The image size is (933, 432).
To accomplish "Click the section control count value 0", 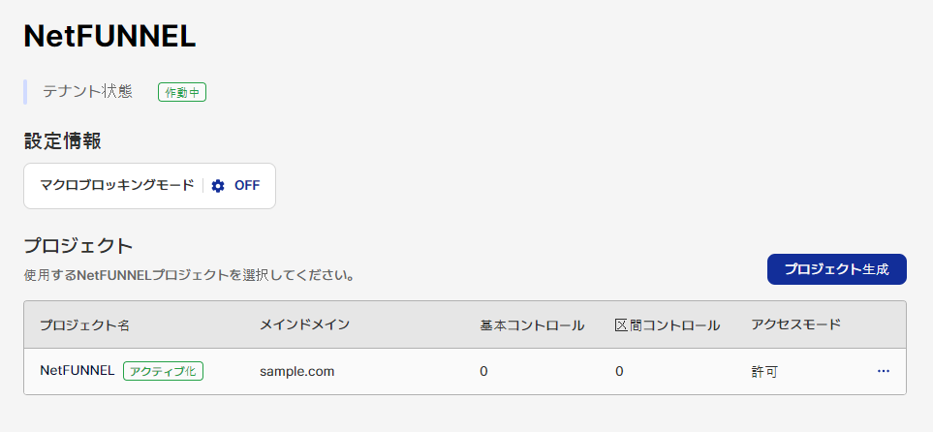I will pyautogui.click(x=619, y=372).
